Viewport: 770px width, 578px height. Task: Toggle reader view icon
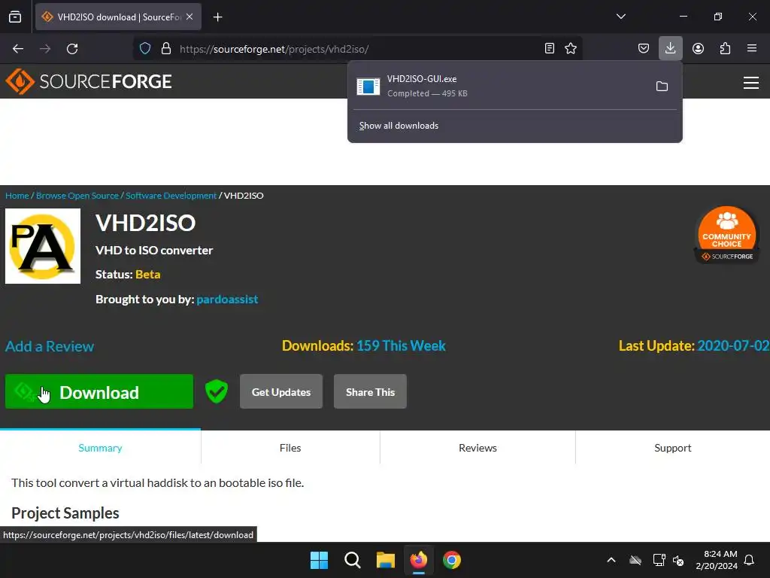pyautogui.click(x=550, y=48)
